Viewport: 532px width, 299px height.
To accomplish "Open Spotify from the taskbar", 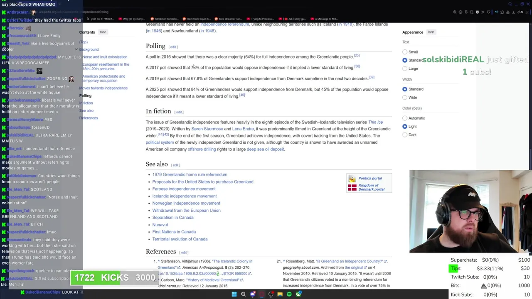I will pyautogui.click(x=289, y=294).
